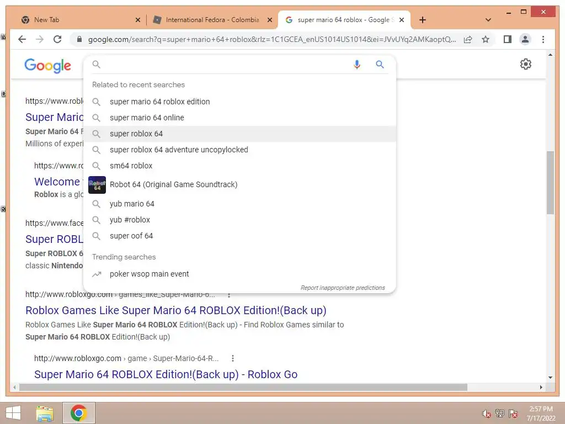
Task: Open Action Center flag tray icon
Action: (x=513, y=414)
